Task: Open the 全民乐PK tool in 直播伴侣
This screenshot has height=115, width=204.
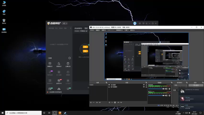Action: coord(59,82)
